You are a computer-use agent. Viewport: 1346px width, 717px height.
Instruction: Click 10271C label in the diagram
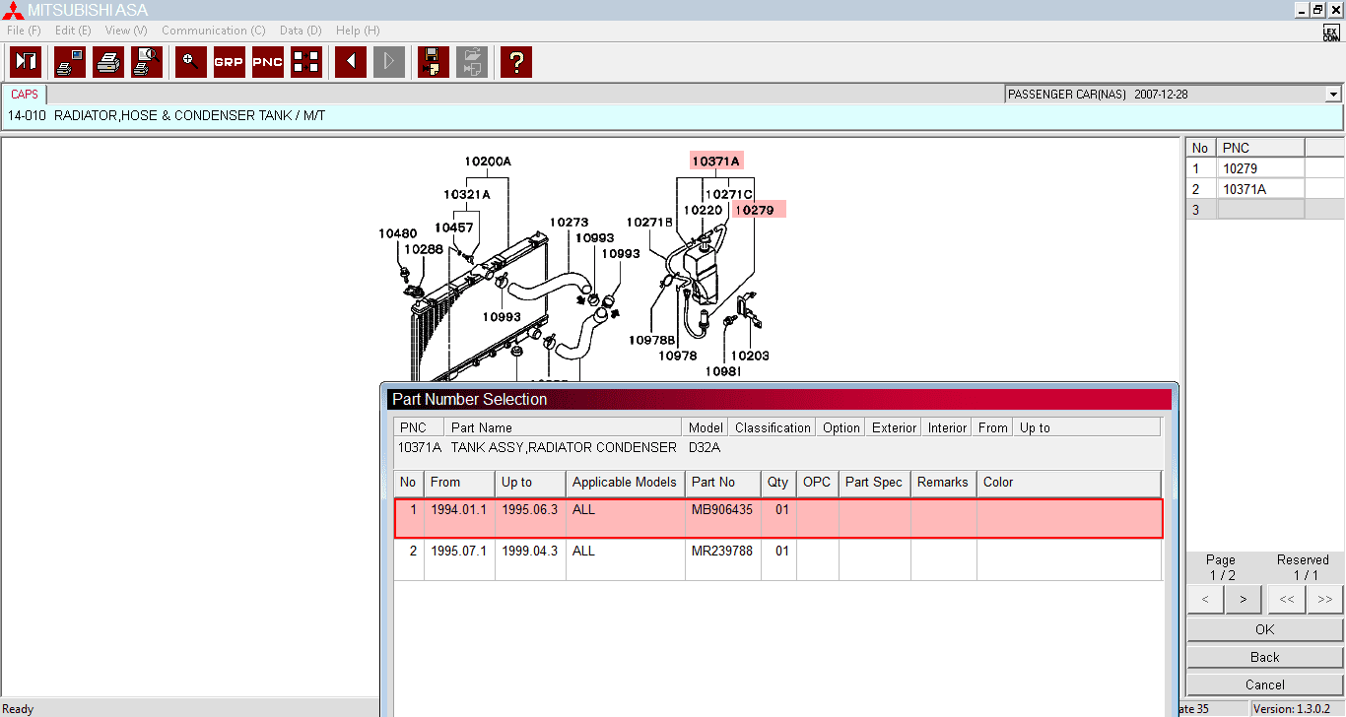point(728,194)
